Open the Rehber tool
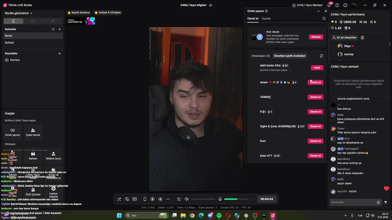 click(33, 156)
